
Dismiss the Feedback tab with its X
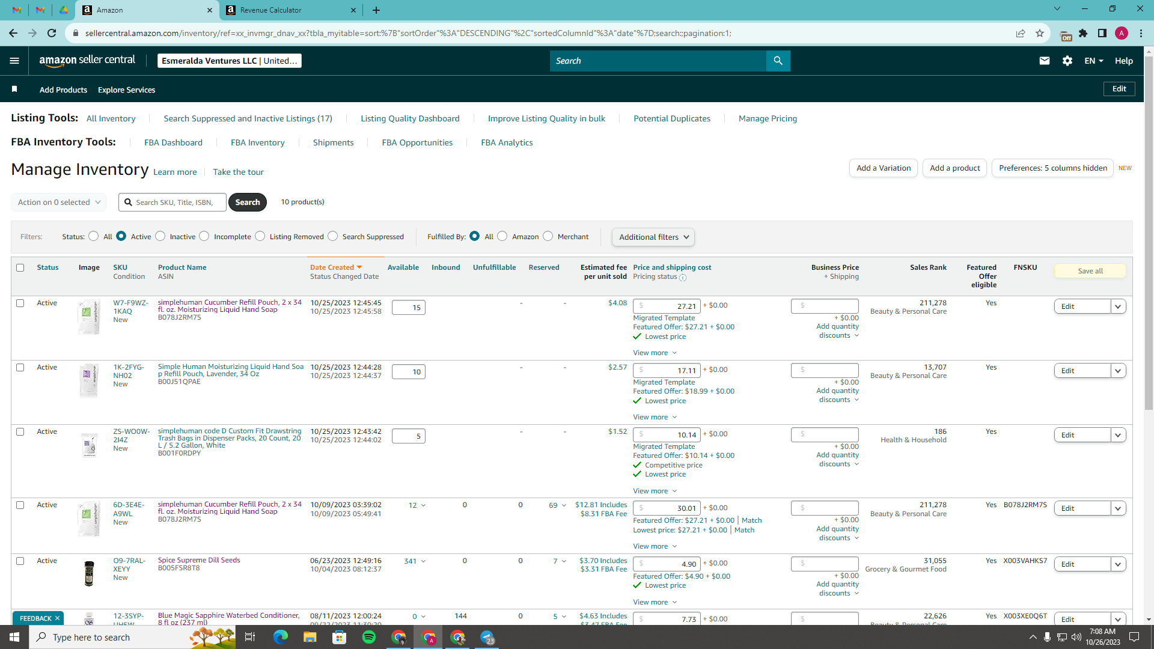[58, 618]
